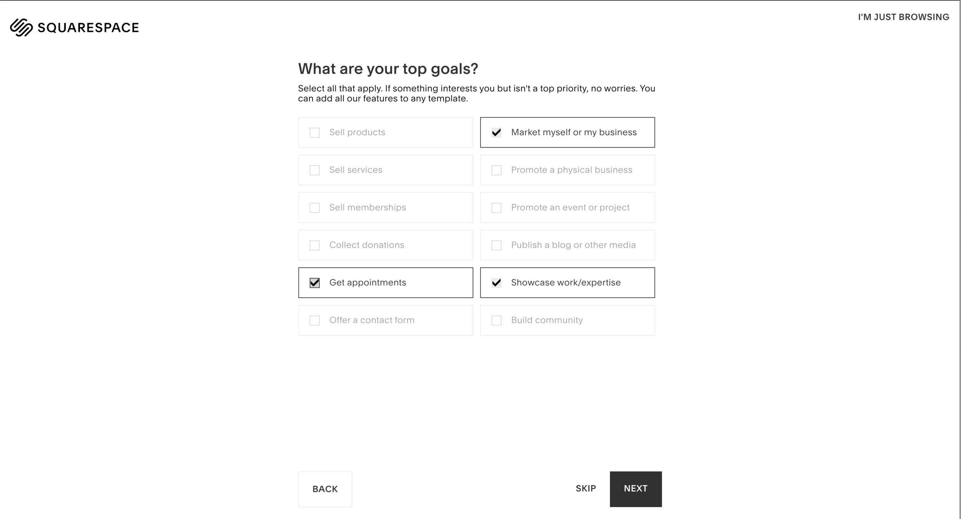Select the Collect donations checkbox
The height and width of the screenshot is (519, 961).
pyautogui.click(x=314, y=245)
